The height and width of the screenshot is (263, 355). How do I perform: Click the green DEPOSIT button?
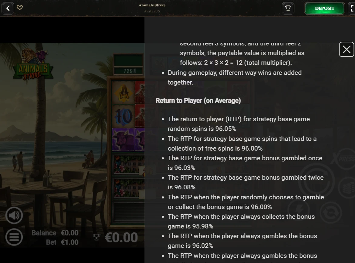(x=324, y=8)
